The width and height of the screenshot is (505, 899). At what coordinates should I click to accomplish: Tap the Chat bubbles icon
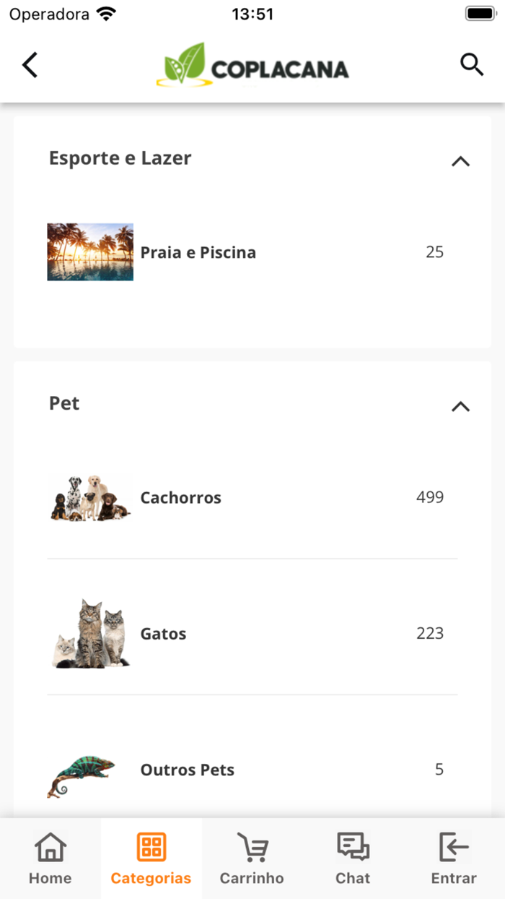(x=353, y=847)
